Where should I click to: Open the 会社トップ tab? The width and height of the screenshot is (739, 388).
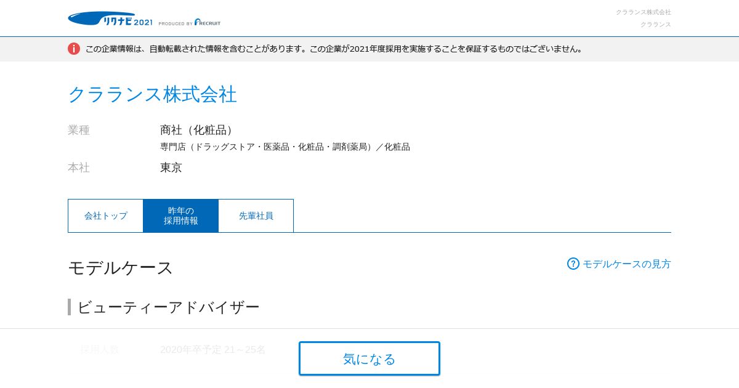[106, 216]
